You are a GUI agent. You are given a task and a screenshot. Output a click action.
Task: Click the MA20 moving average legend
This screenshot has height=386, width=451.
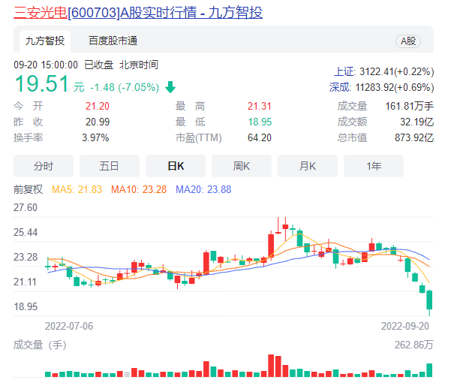point(203,189)
